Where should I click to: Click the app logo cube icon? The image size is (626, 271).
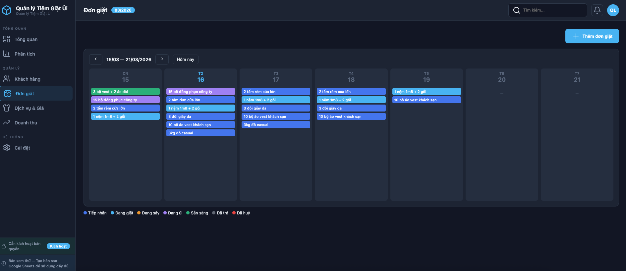click(x=7, y=11)
